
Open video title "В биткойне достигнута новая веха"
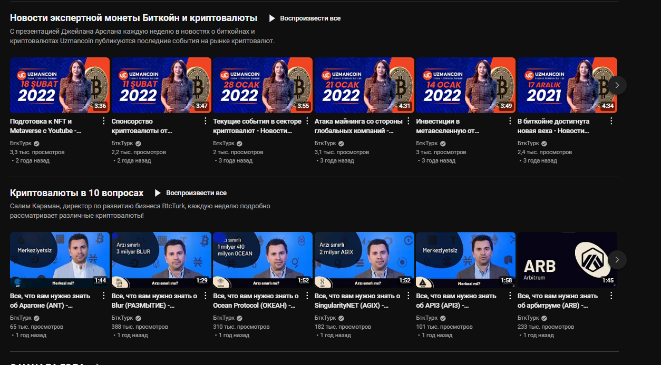coord(554,126)
